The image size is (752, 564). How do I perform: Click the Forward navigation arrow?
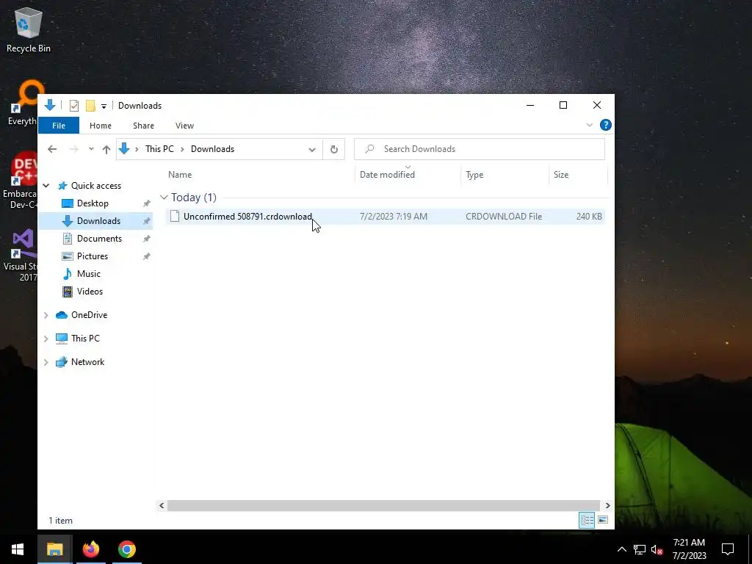[74, 149]
